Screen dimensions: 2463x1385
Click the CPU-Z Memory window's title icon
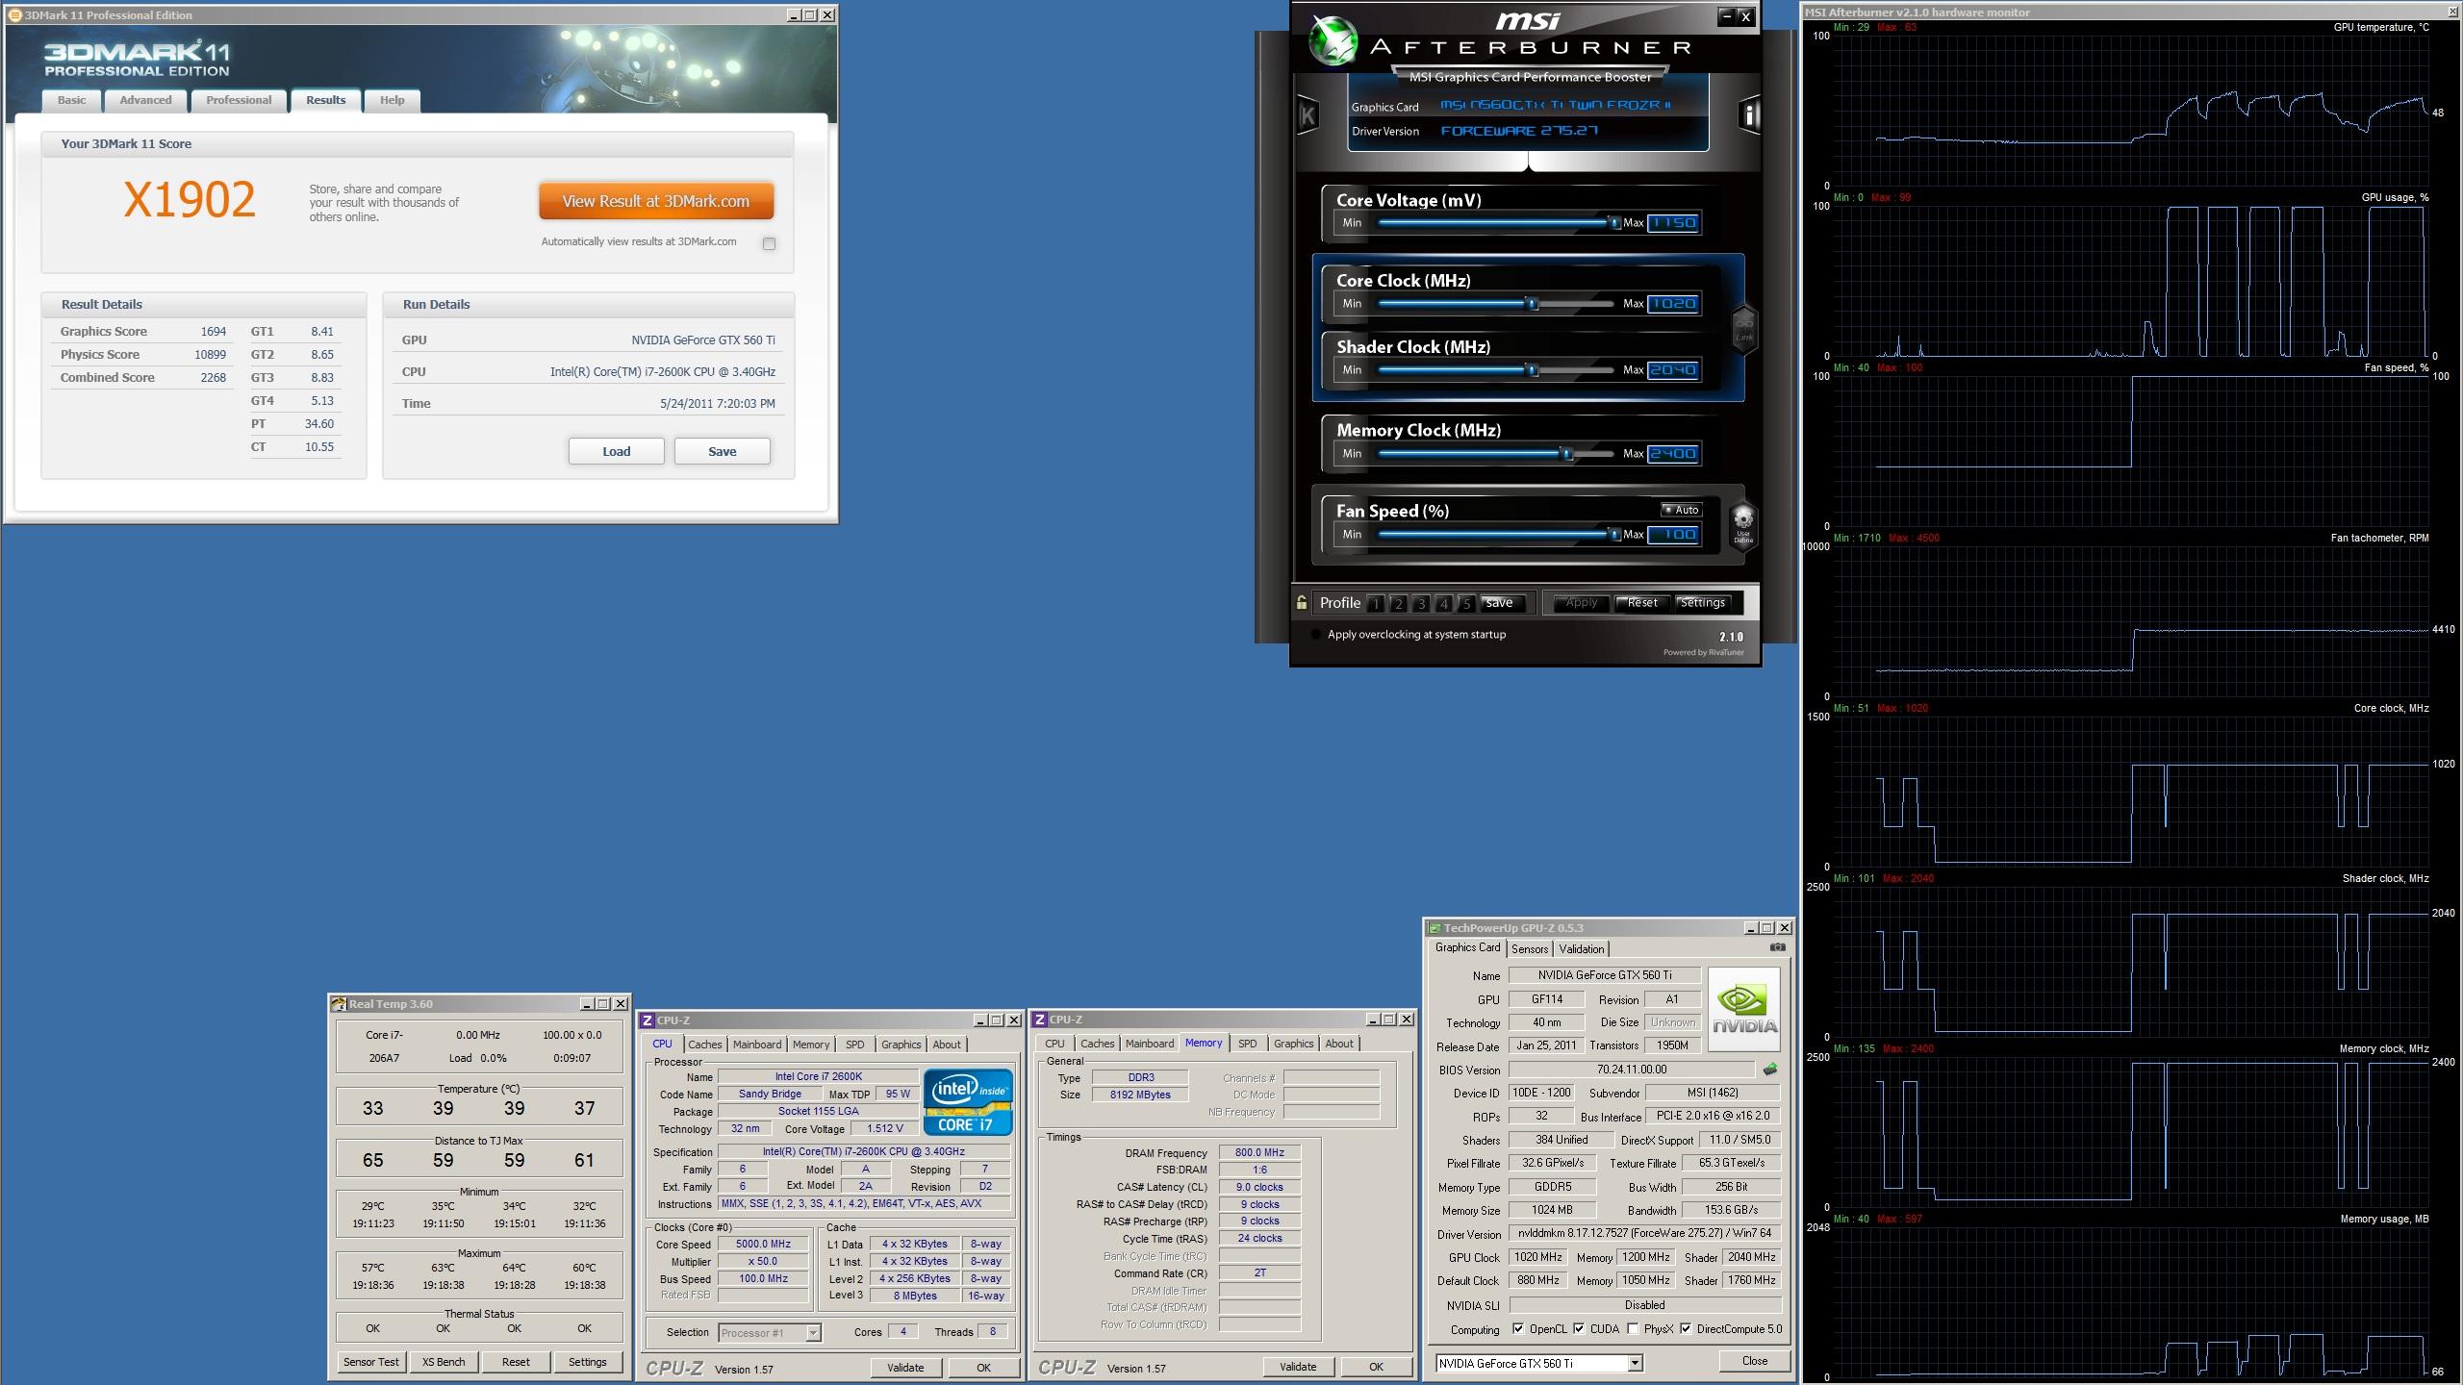[1040, 1020]
